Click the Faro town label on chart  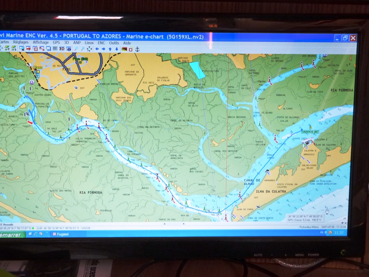click(38, 67)
